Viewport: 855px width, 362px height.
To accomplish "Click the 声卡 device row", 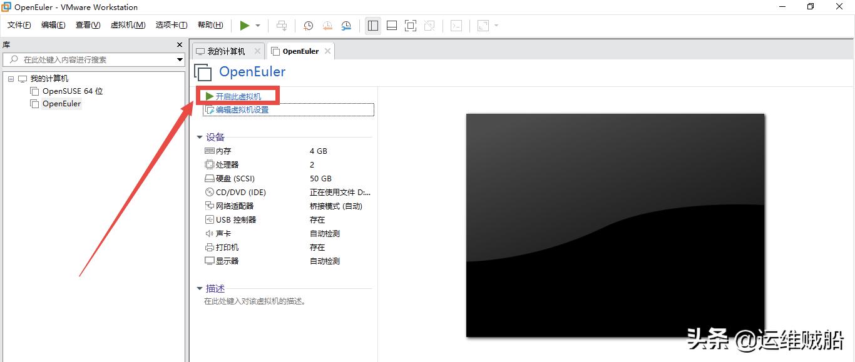I will coord(287,234).
